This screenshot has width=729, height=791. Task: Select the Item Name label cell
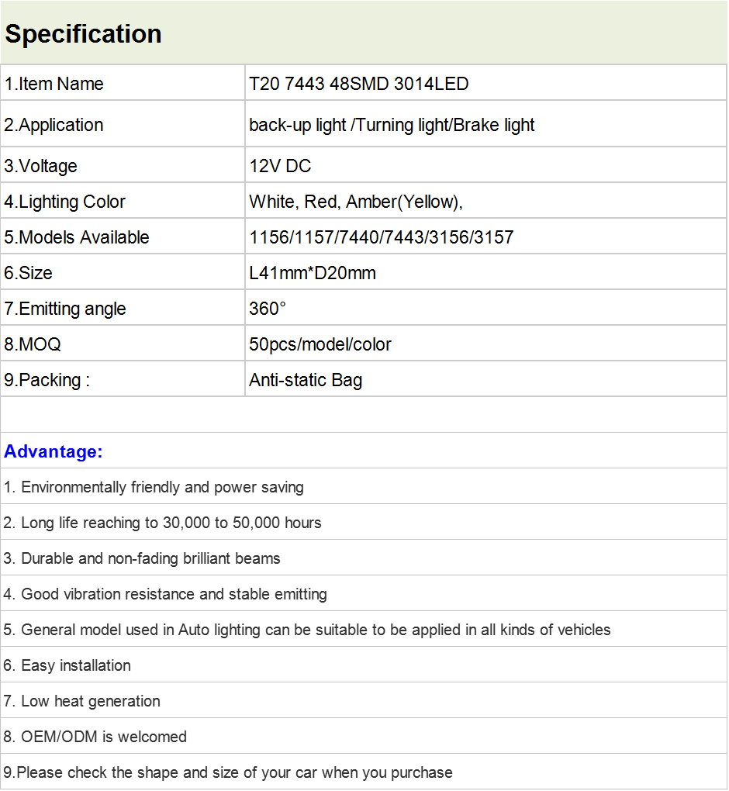123,83
